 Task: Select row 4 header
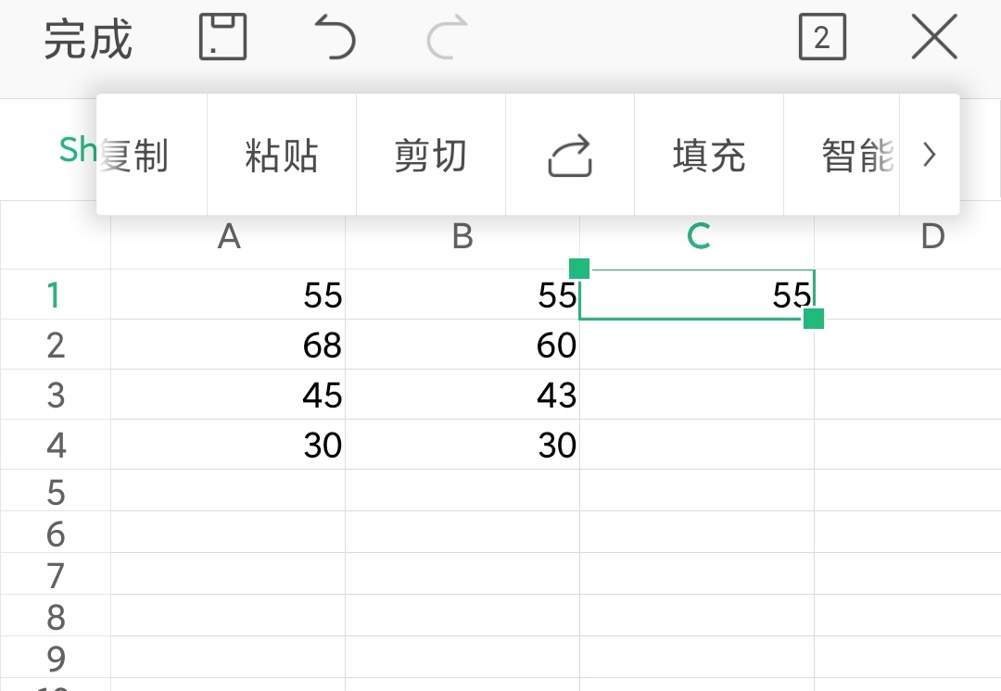point(56,444)
